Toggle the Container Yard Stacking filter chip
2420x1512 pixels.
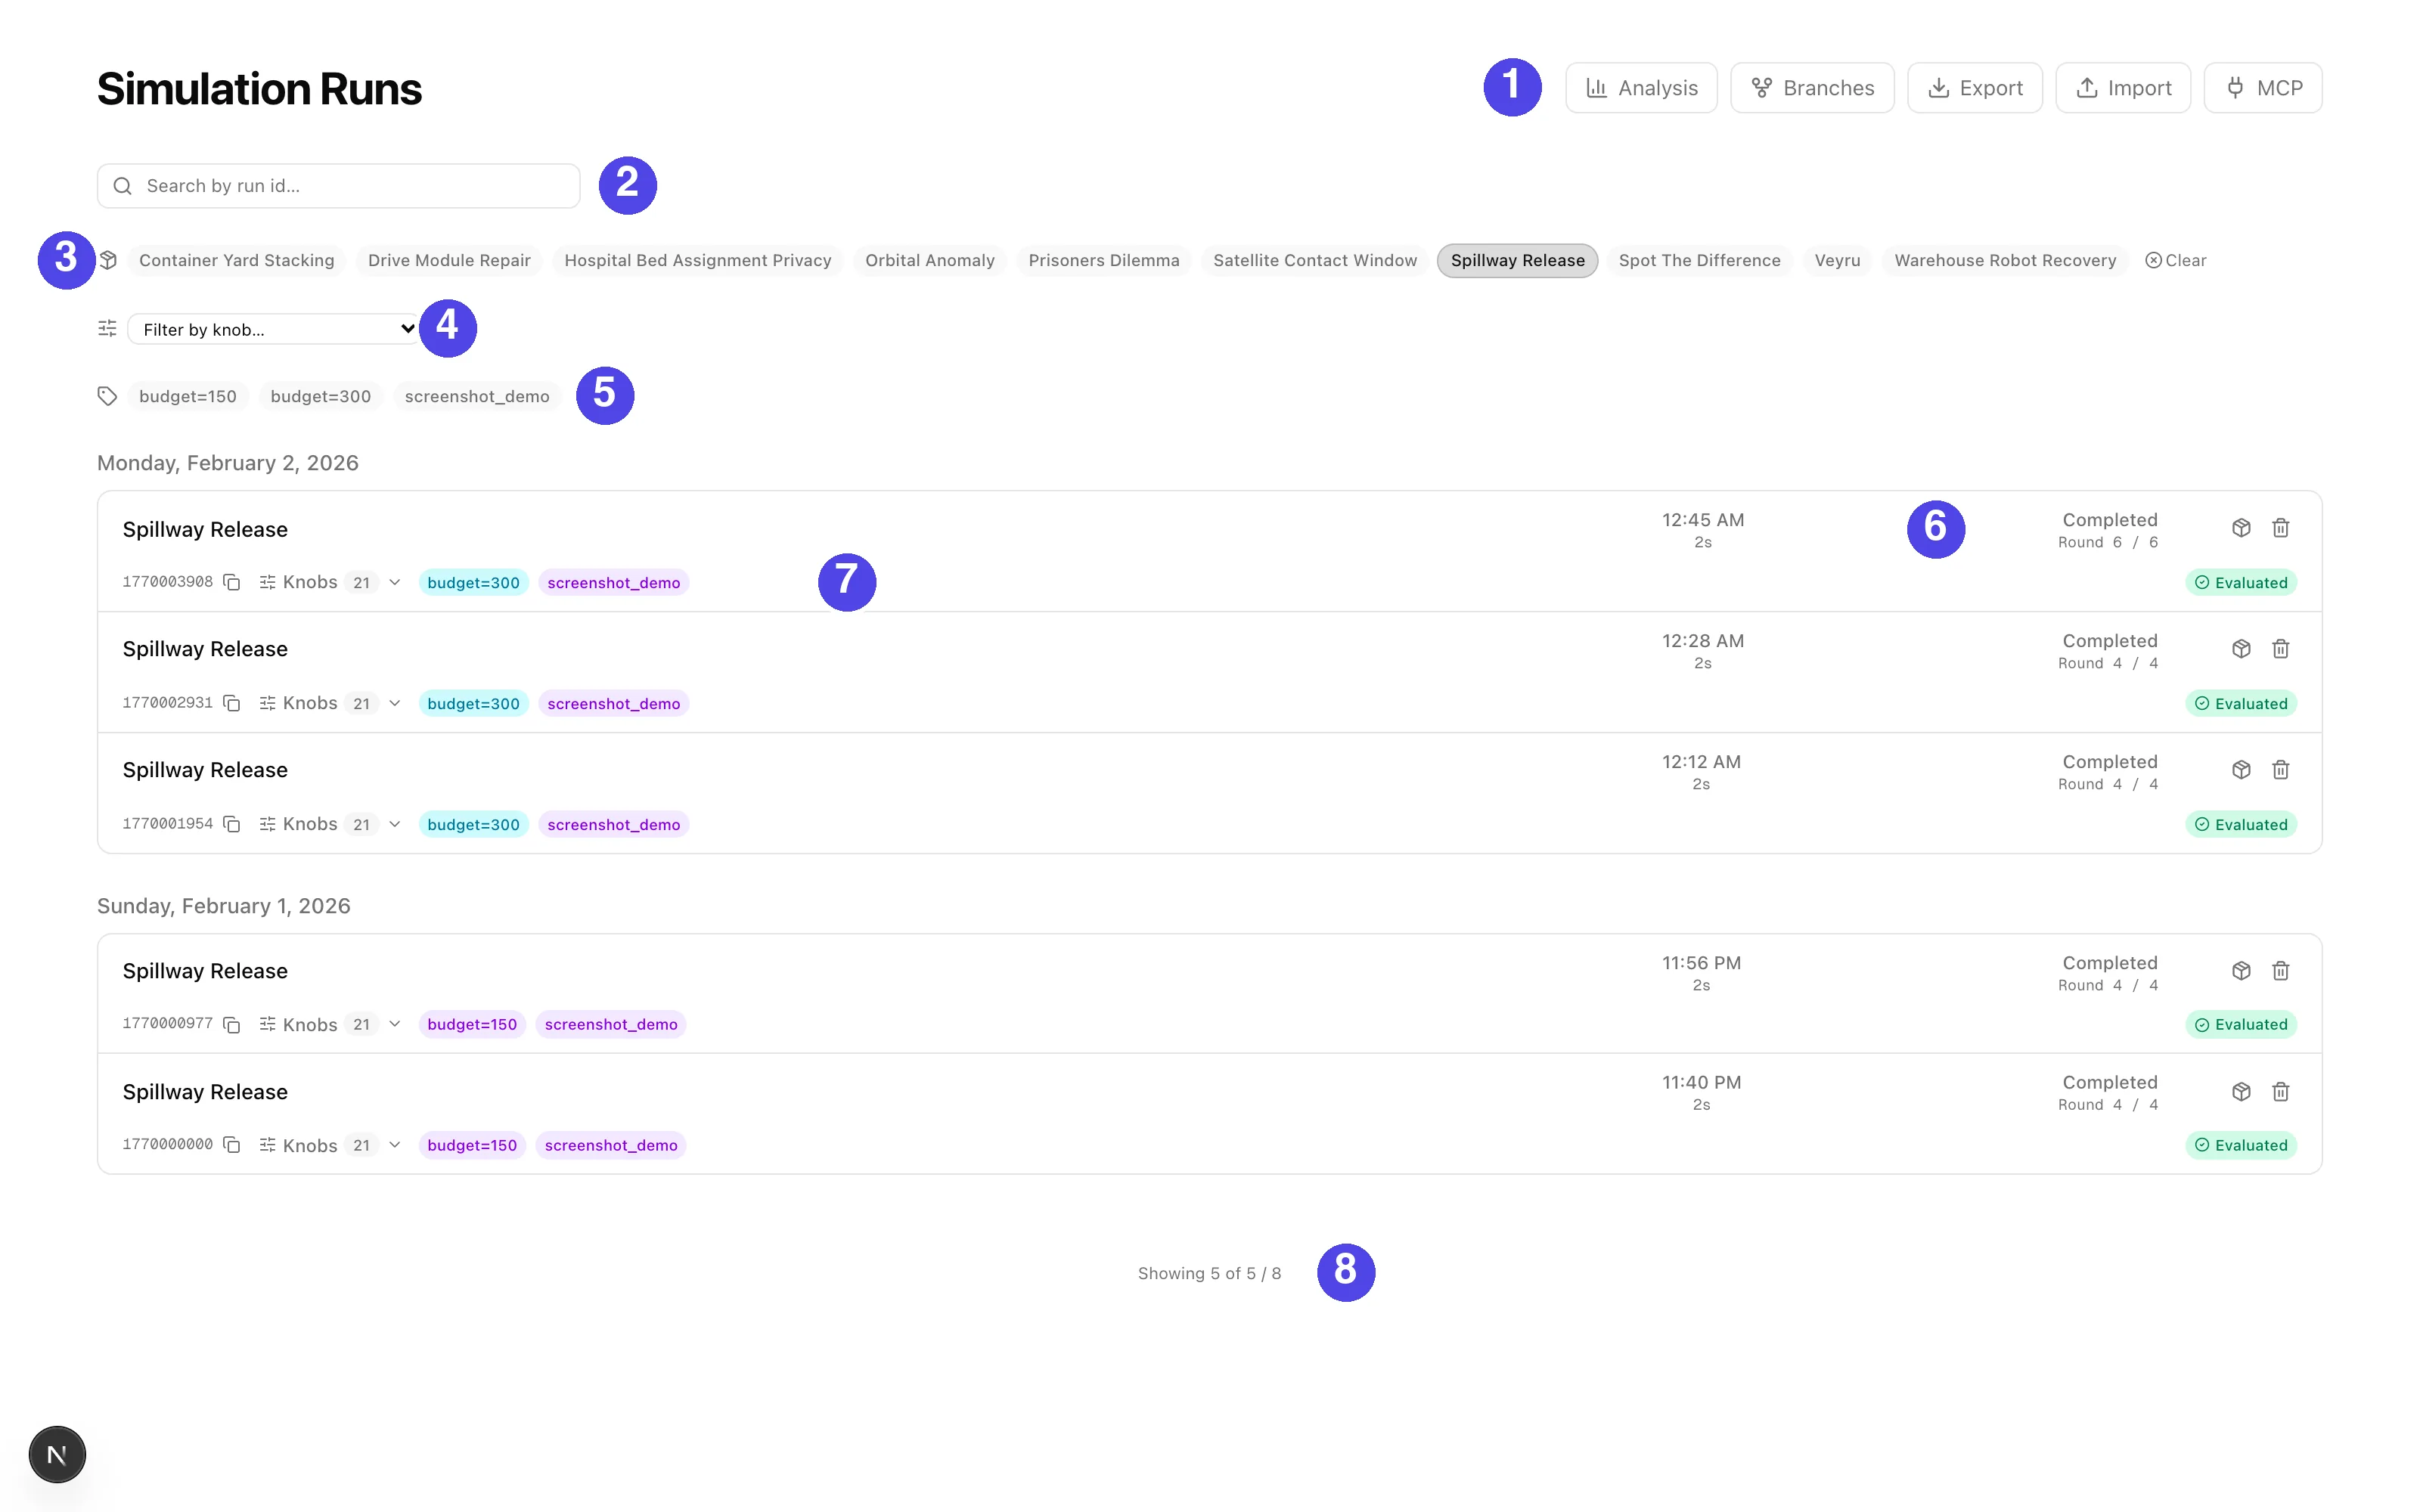click(x=237, y=260)
